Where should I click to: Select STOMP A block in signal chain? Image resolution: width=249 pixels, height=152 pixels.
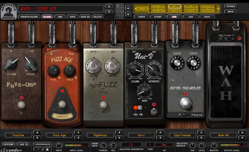158,6
